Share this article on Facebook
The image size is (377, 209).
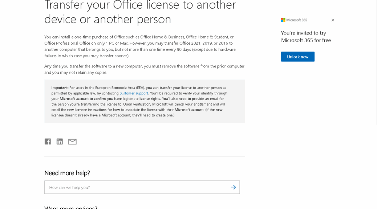[x=48, y=142]
